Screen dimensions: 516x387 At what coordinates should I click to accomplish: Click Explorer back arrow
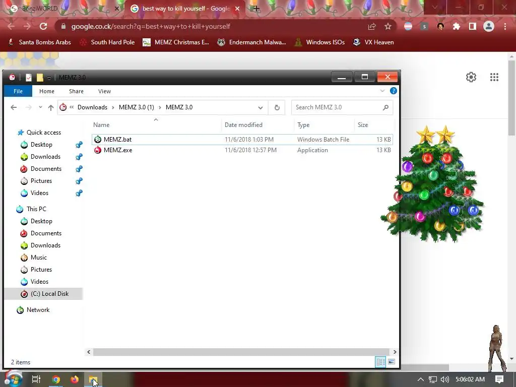click(14, 107)
